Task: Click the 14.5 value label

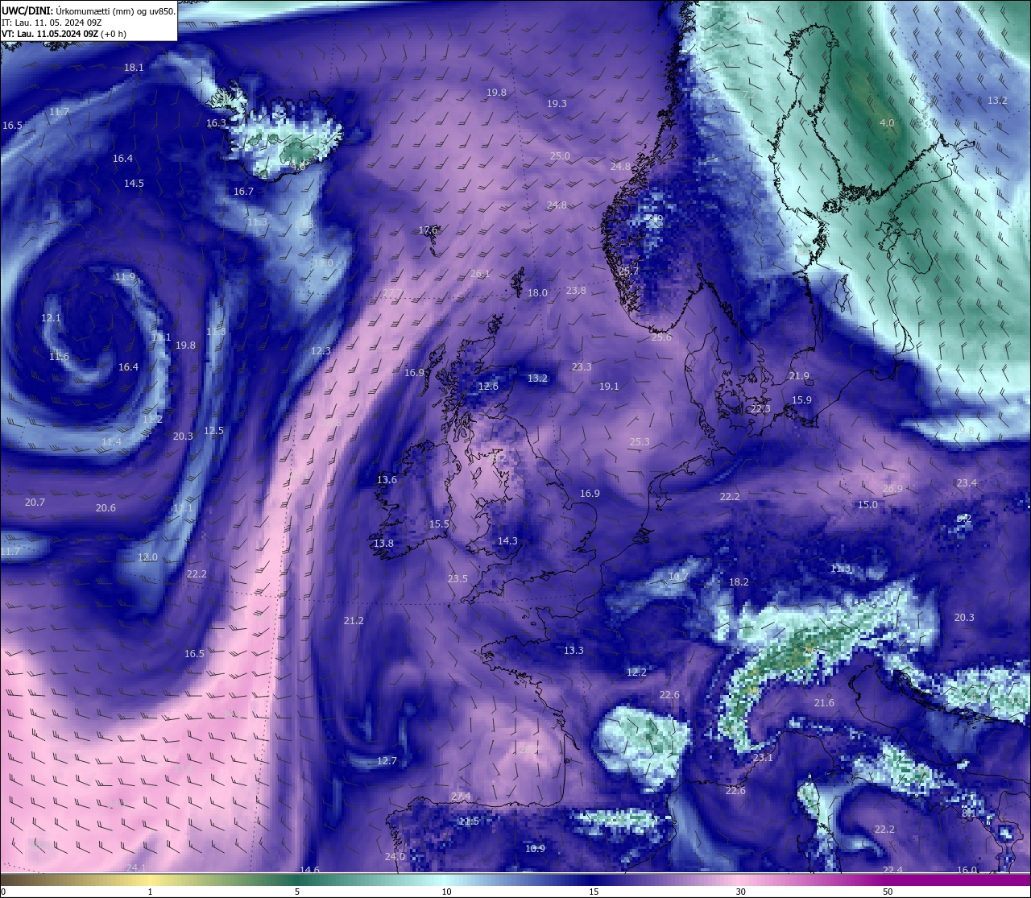Action: coord(134,184)
